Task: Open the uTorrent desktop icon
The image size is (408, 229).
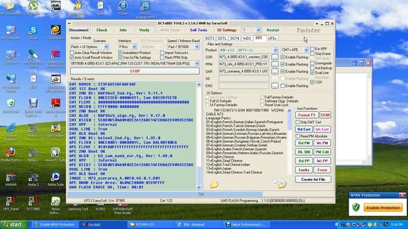Action: pyautogui.click(x=33, y=8)
